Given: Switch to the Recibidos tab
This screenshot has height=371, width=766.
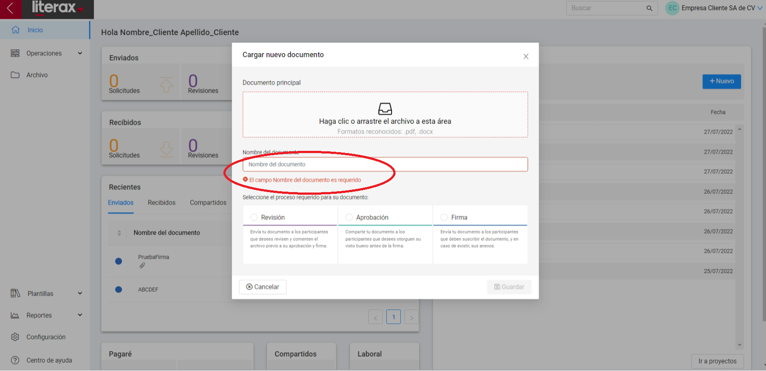Looking at the screenshot, I should pyautogui.click(x=162, y=203).
